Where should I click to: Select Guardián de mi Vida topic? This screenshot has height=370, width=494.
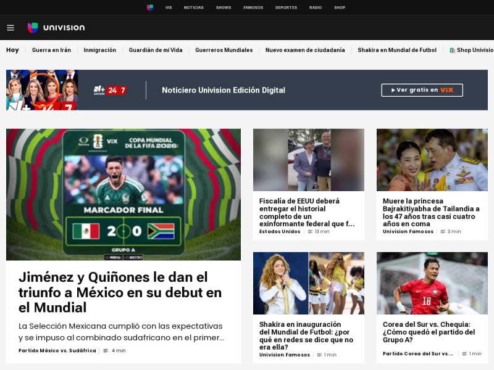click(156, 50)
